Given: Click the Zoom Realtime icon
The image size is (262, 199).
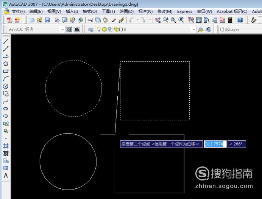Looking at the screenshot, I should [x=165, y=20].
